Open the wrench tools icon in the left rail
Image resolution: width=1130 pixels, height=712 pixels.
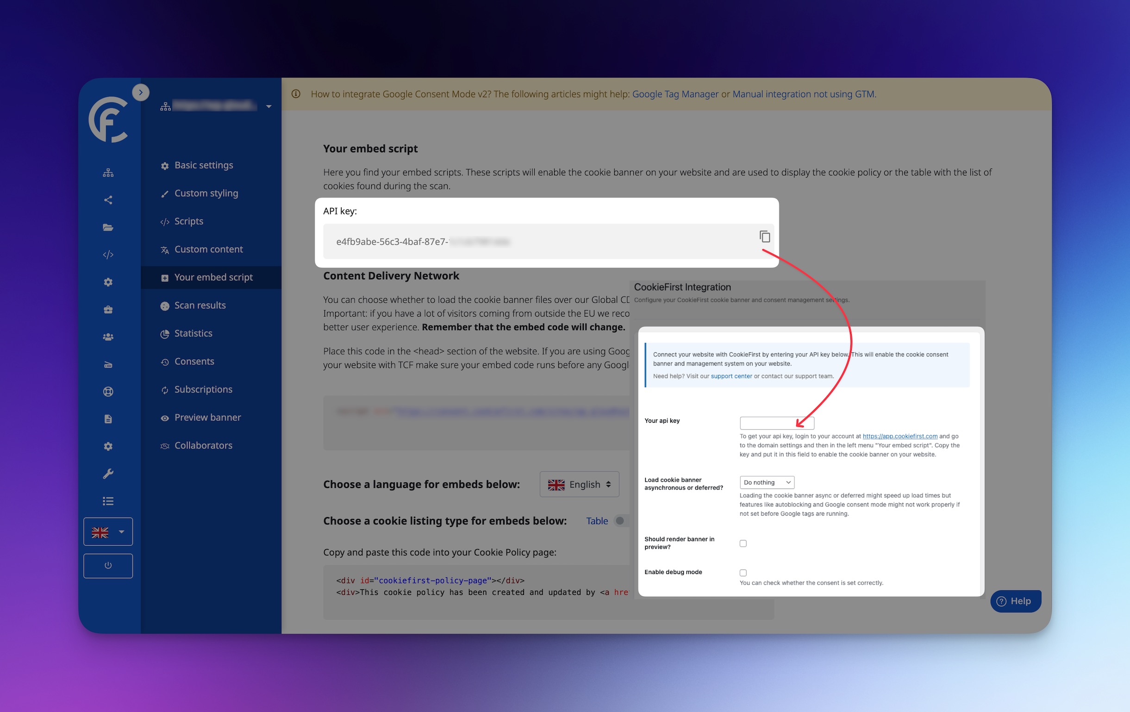coord(108,474)
